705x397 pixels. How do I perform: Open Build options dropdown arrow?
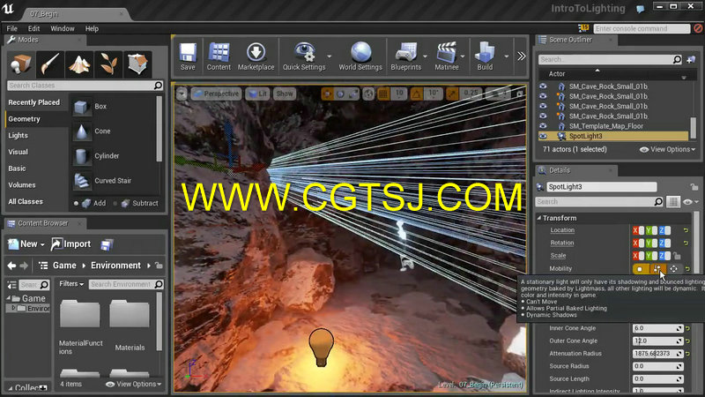506,56
